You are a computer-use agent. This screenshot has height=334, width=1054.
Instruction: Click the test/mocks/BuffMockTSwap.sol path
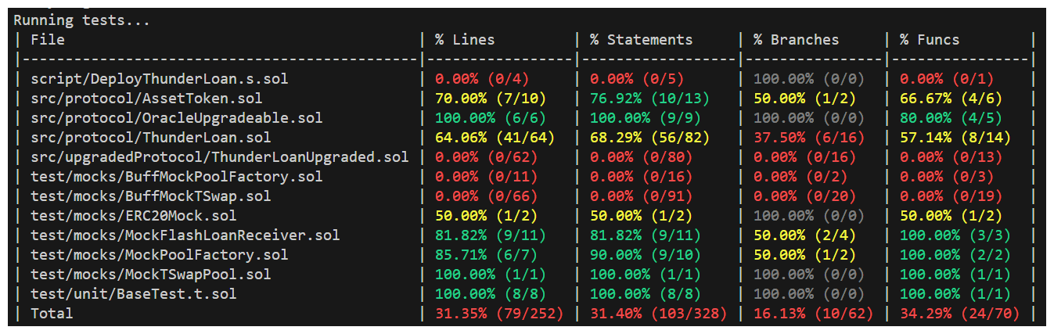pyautogui.click(x=150, y=196)
